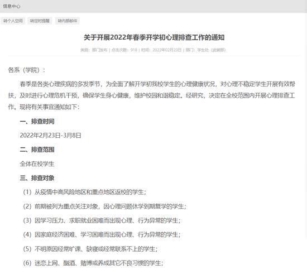Click item (3) about 学习压力、求职就业困难
The height and width of the screenshot is (269, 307).
[x=102, y=220]
